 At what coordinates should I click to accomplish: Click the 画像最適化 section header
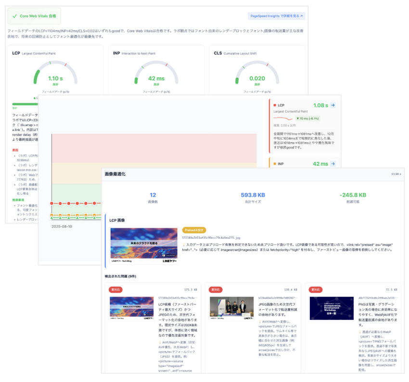115,174
